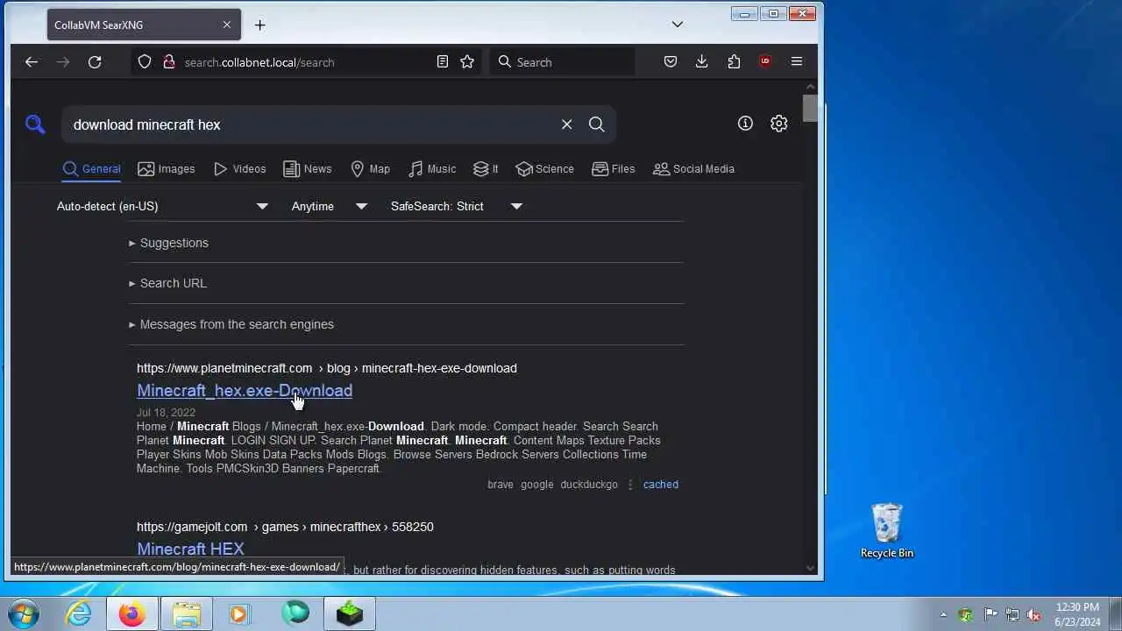The height and width of the screenshot is (631, 1122).
Task: Launch Internet Explorer from taskbar
Action: tap(79, 613)
